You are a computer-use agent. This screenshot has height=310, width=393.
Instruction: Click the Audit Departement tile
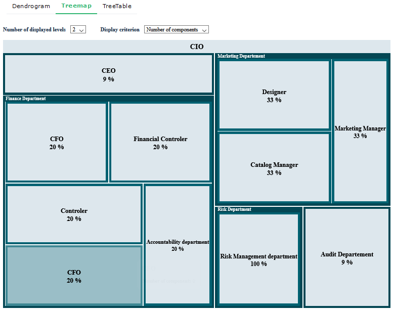(x=347, y=257)
